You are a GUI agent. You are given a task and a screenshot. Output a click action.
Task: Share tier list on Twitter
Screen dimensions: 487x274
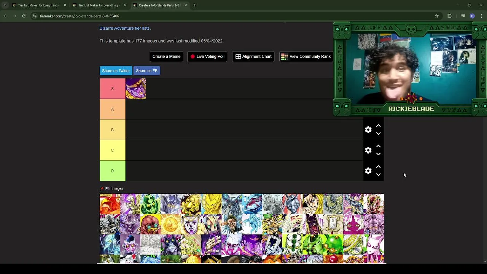[x=116, y=71]
